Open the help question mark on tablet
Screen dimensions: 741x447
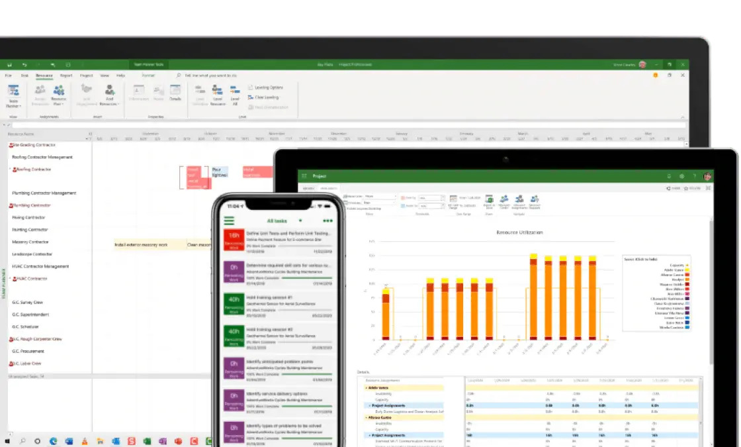coord(694,176)
